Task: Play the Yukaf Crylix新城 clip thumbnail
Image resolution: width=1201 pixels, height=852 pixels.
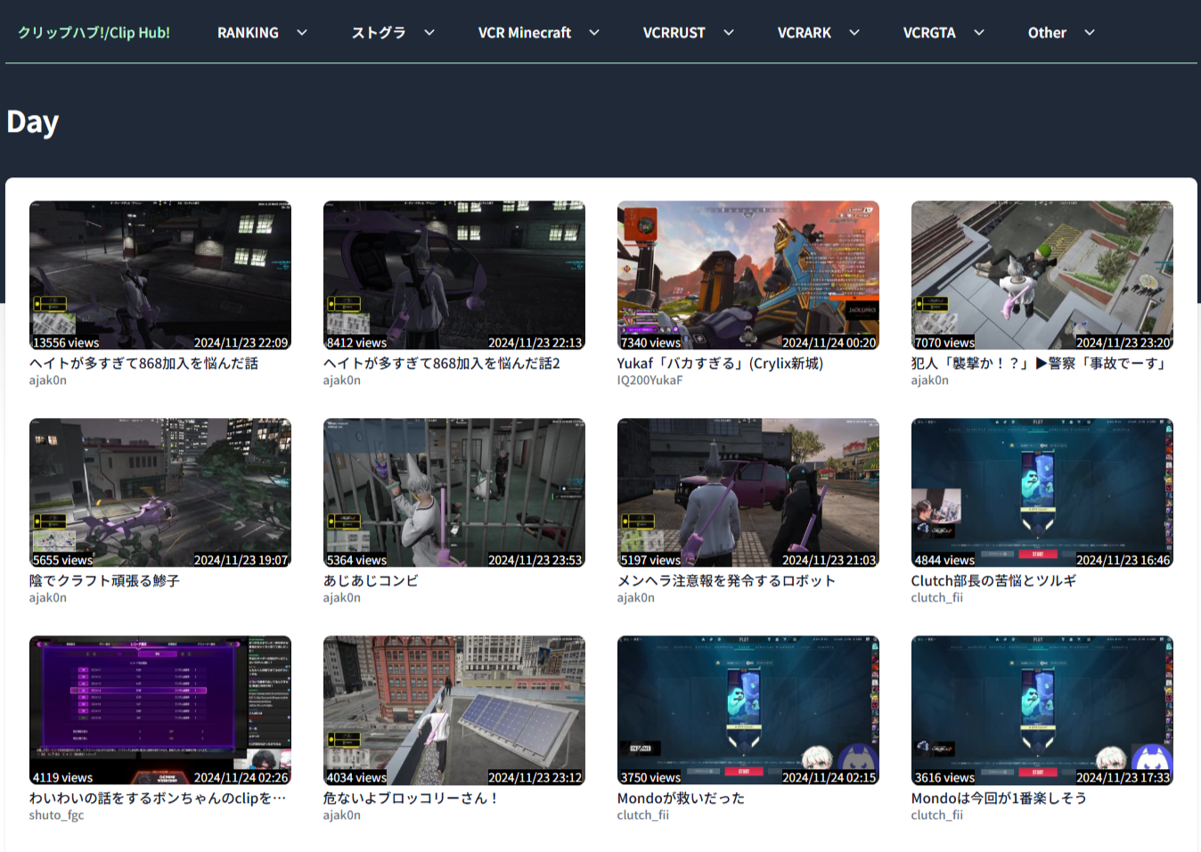Action: [748, 274]
